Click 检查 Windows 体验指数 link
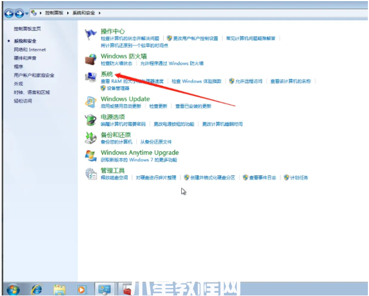Image resolution: width=369 pixels, height=296 pixels. click(x=196, y=81)
